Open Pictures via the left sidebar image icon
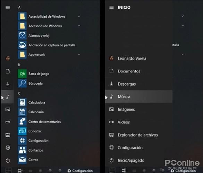The height and width of the screenshot is (173, 203). (8, 110)
